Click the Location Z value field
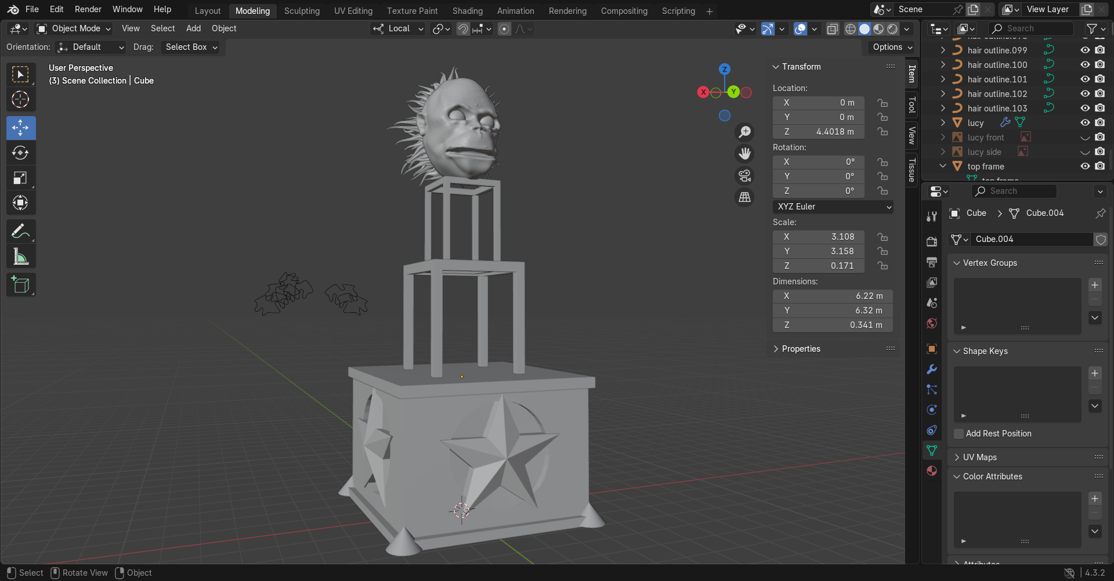 click(818, 132)
